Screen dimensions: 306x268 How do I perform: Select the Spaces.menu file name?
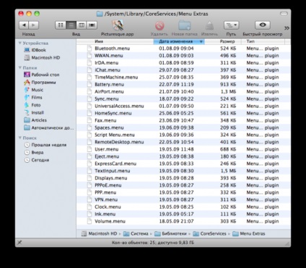click(109, 128)
